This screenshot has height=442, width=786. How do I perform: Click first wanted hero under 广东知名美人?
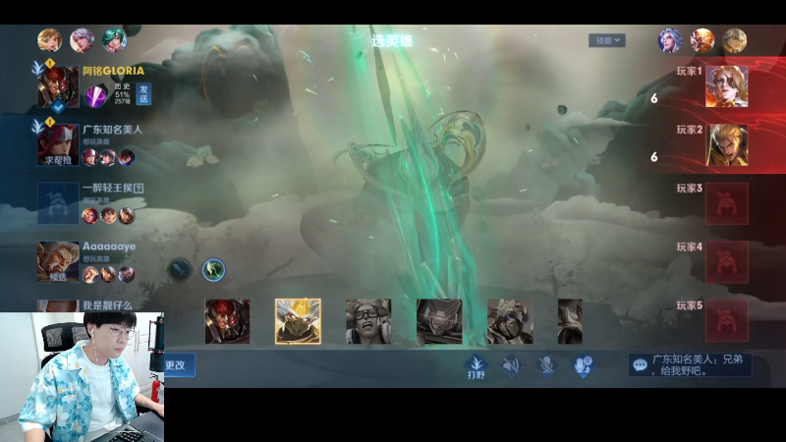coord(89,157)
